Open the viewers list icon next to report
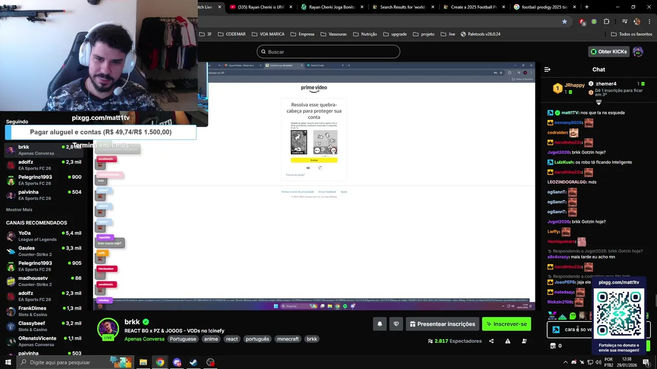 [x=524, y=341]
